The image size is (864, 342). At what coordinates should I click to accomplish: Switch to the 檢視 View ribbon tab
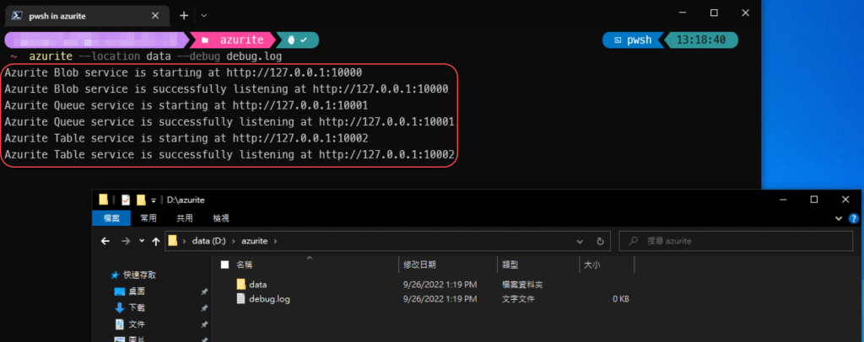(x=221, y=218)
